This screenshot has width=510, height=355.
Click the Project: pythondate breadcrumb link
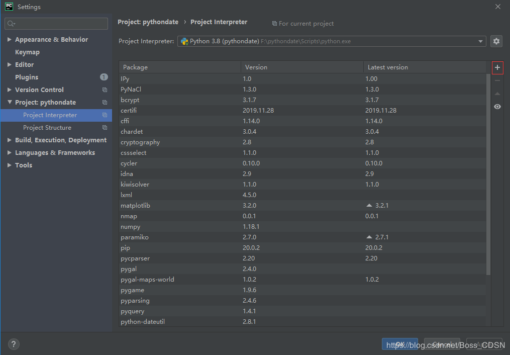148,22
